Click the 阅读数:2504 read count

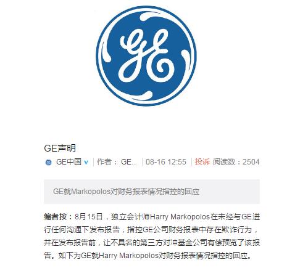(236, 162)
